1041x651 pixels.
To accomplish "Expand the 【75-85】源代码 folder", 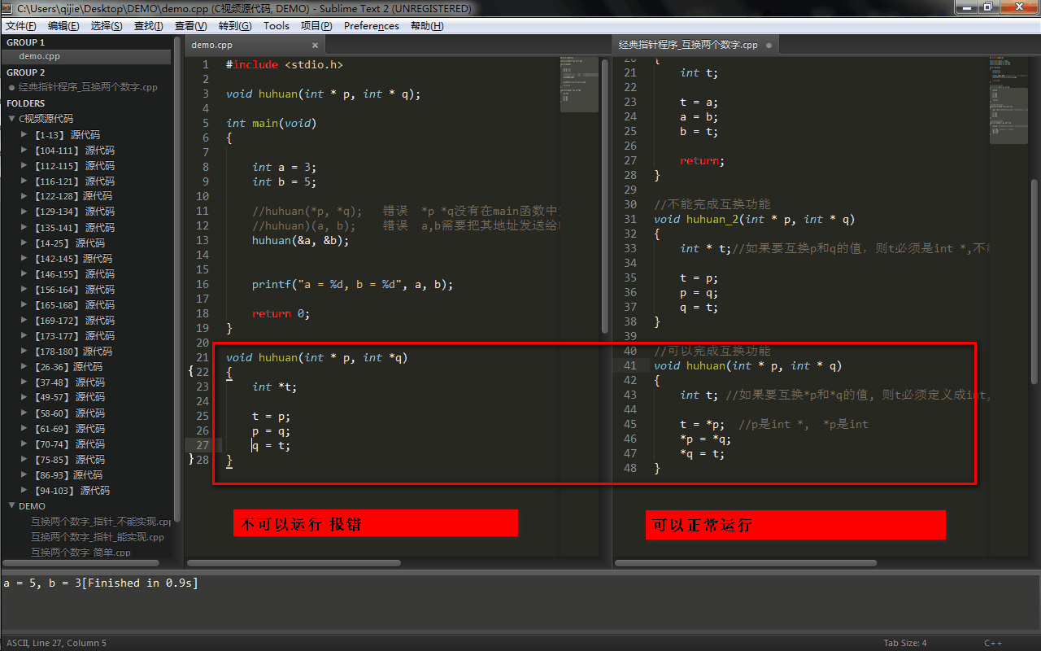I will tap(25, 459).
